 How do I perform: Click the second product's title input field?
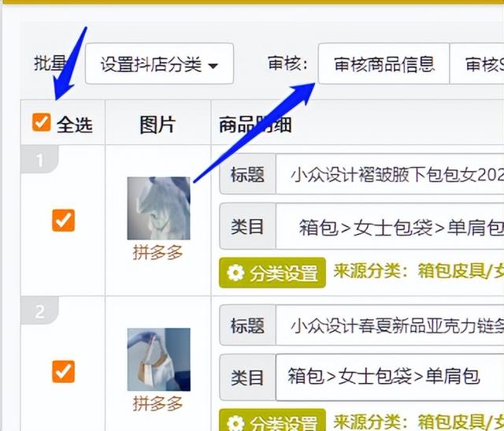click(x=390, y=325)
